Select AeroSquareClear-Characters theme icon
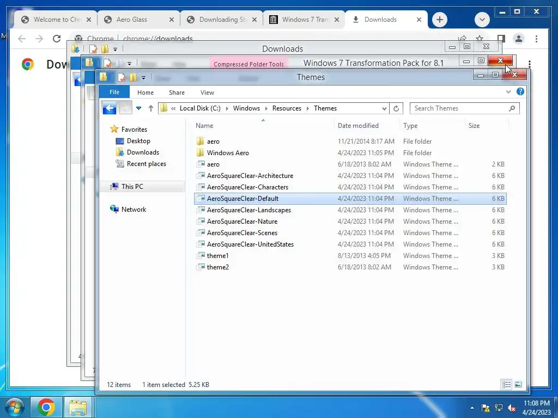558x418 pixels. (x=201, y=187)
